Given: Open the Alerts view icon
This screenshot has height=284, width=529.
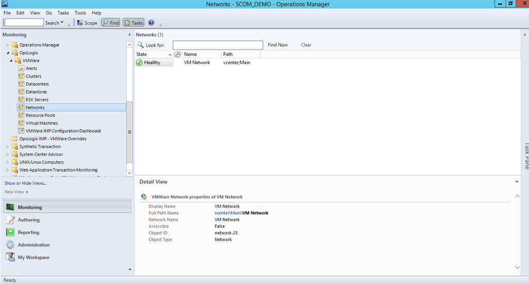Looking at the screenshot, I should (x=21, y=68).
